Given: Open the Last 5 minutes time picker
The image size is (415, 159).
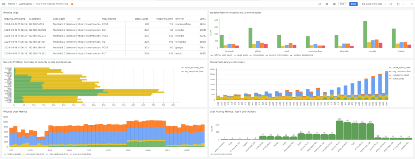Looking at the screenshot, I should coord(374,4).
